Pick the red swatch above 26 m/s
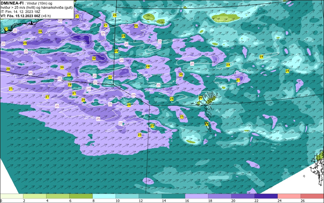The height and width of the screenshot is (203, 324). 312,196
